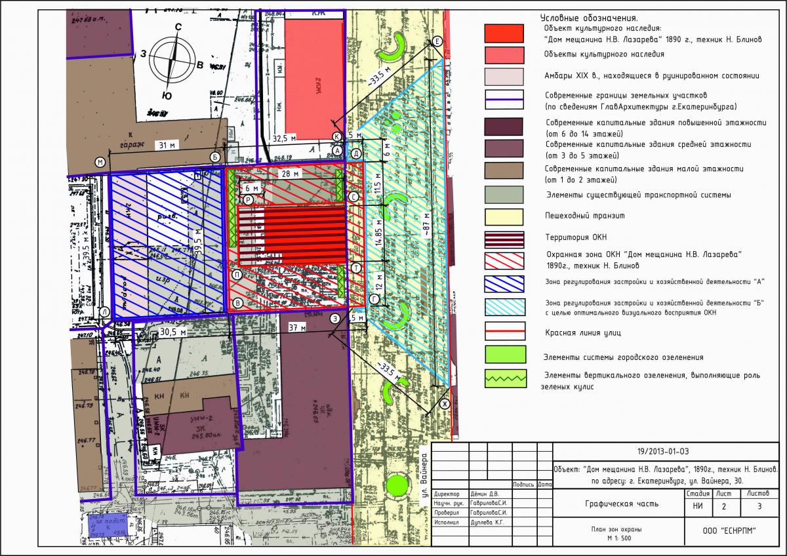Select circled marker Р inside protection zone

(249, 199)
